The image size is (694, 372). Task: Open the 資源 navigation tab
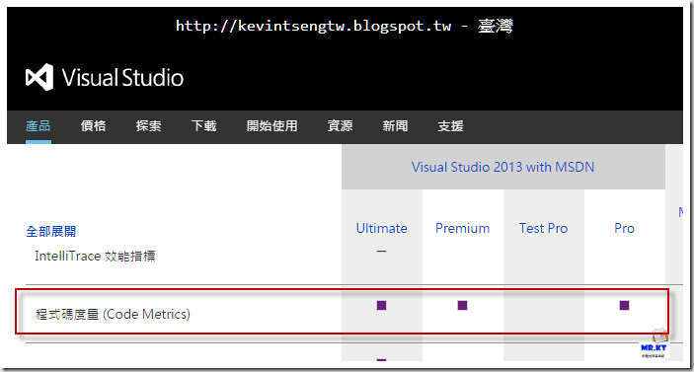click(340, 126)
